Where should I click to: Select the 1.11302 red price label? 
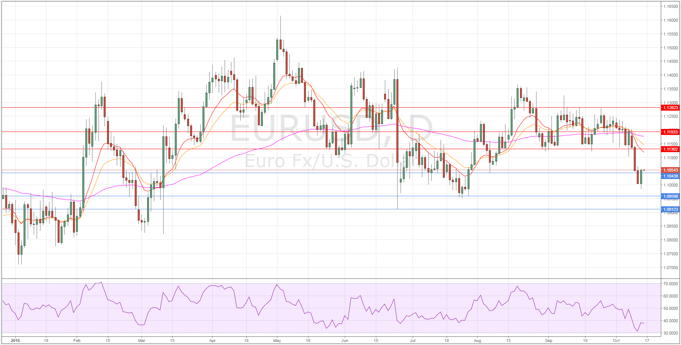point(670,149)
